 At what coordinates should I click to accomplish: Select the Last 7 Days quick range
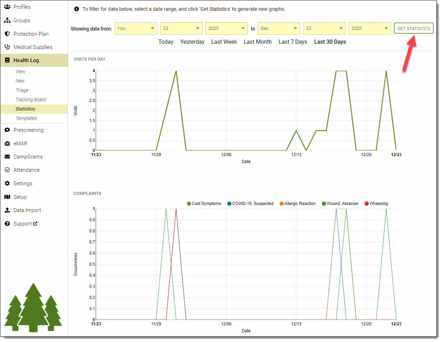(293, 42)
